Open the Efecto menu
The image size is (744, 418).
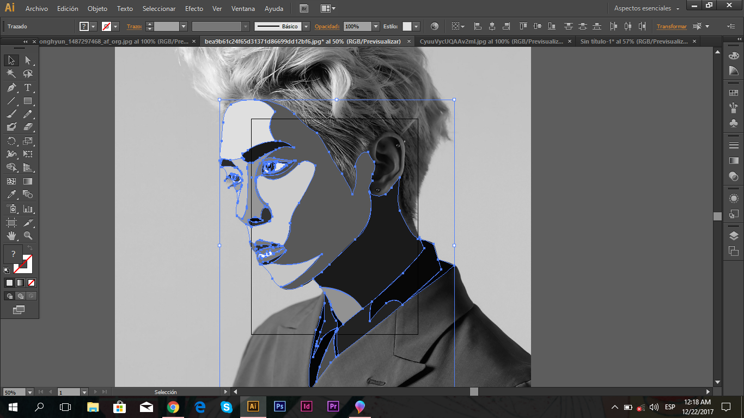pyautogui.click(x=194, y=9)
